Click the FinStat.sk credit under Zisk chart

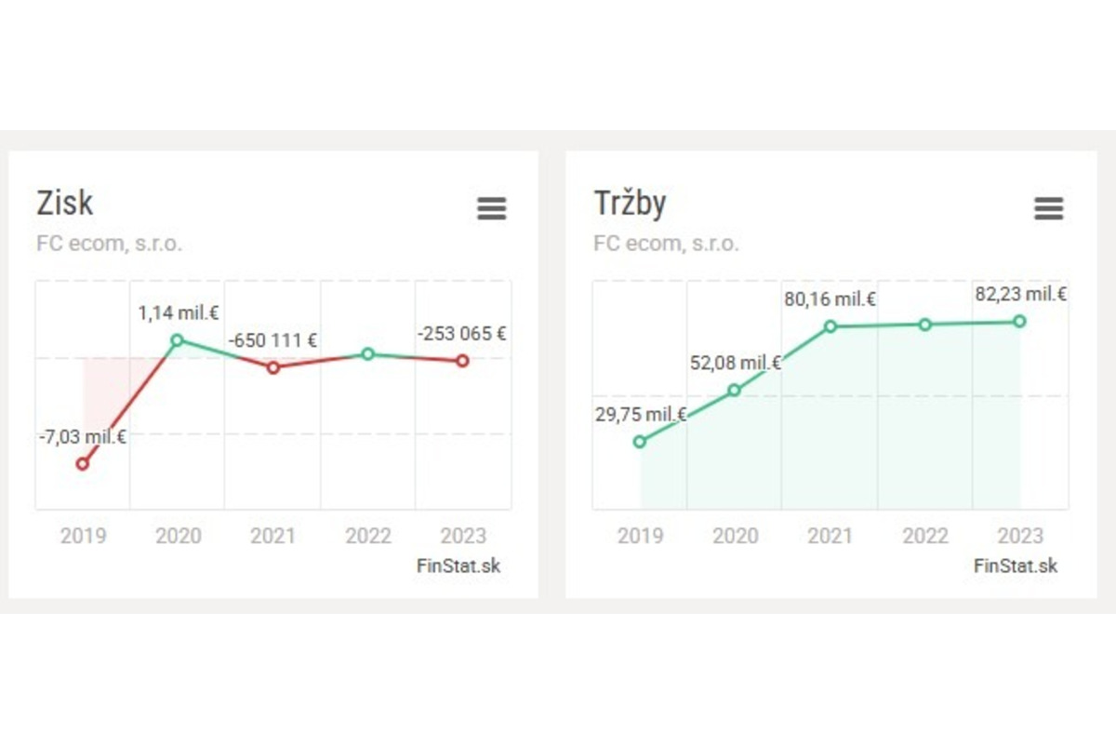[x=458, y=565]
